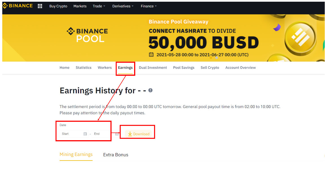Open the apps grid menu icon

pyautogui.click(x=40, y=6)
